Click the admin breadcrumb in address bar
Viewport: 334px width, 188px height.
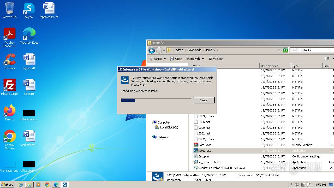(x=179, y=50)
